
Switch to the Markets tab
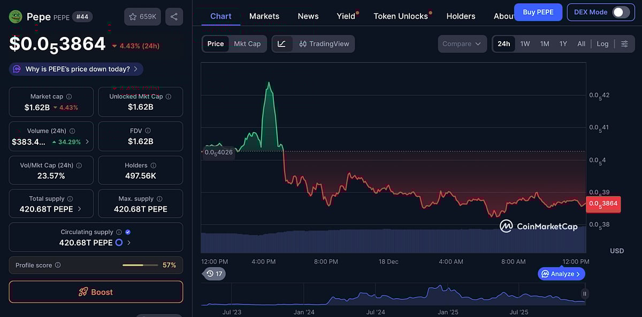click(x=264, y=16)
